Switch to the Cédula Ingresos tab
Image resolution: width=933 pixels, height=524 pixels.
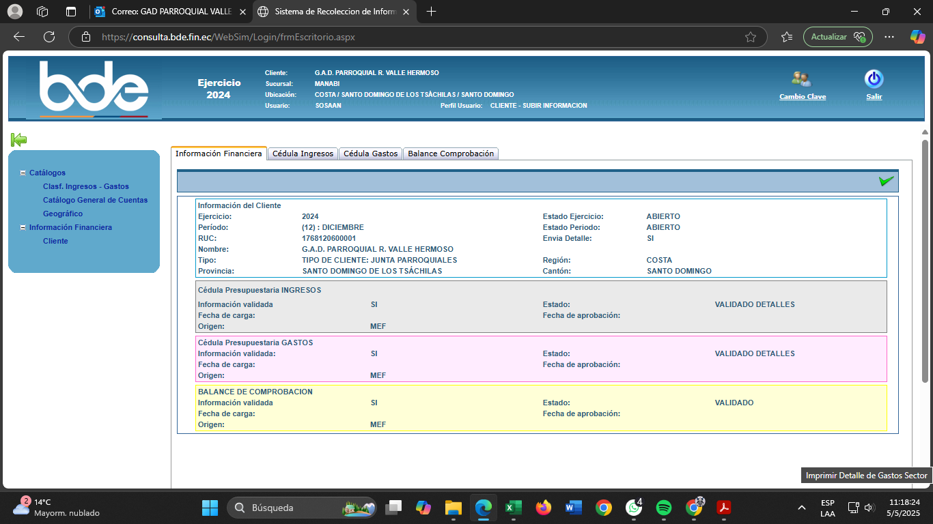pyautogui.click(x=303, y=154)
